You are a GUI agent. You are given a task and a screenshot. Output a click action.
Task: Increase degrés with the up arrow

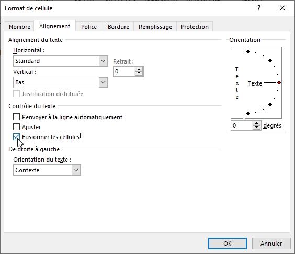pyautogui.click(x=257, y=123)
